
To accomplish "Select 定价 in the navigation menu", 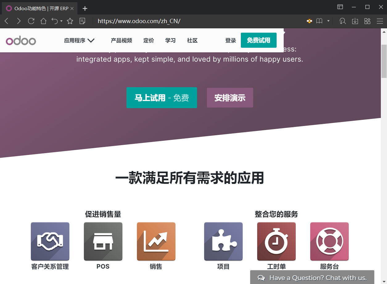I will coord(149,40).
